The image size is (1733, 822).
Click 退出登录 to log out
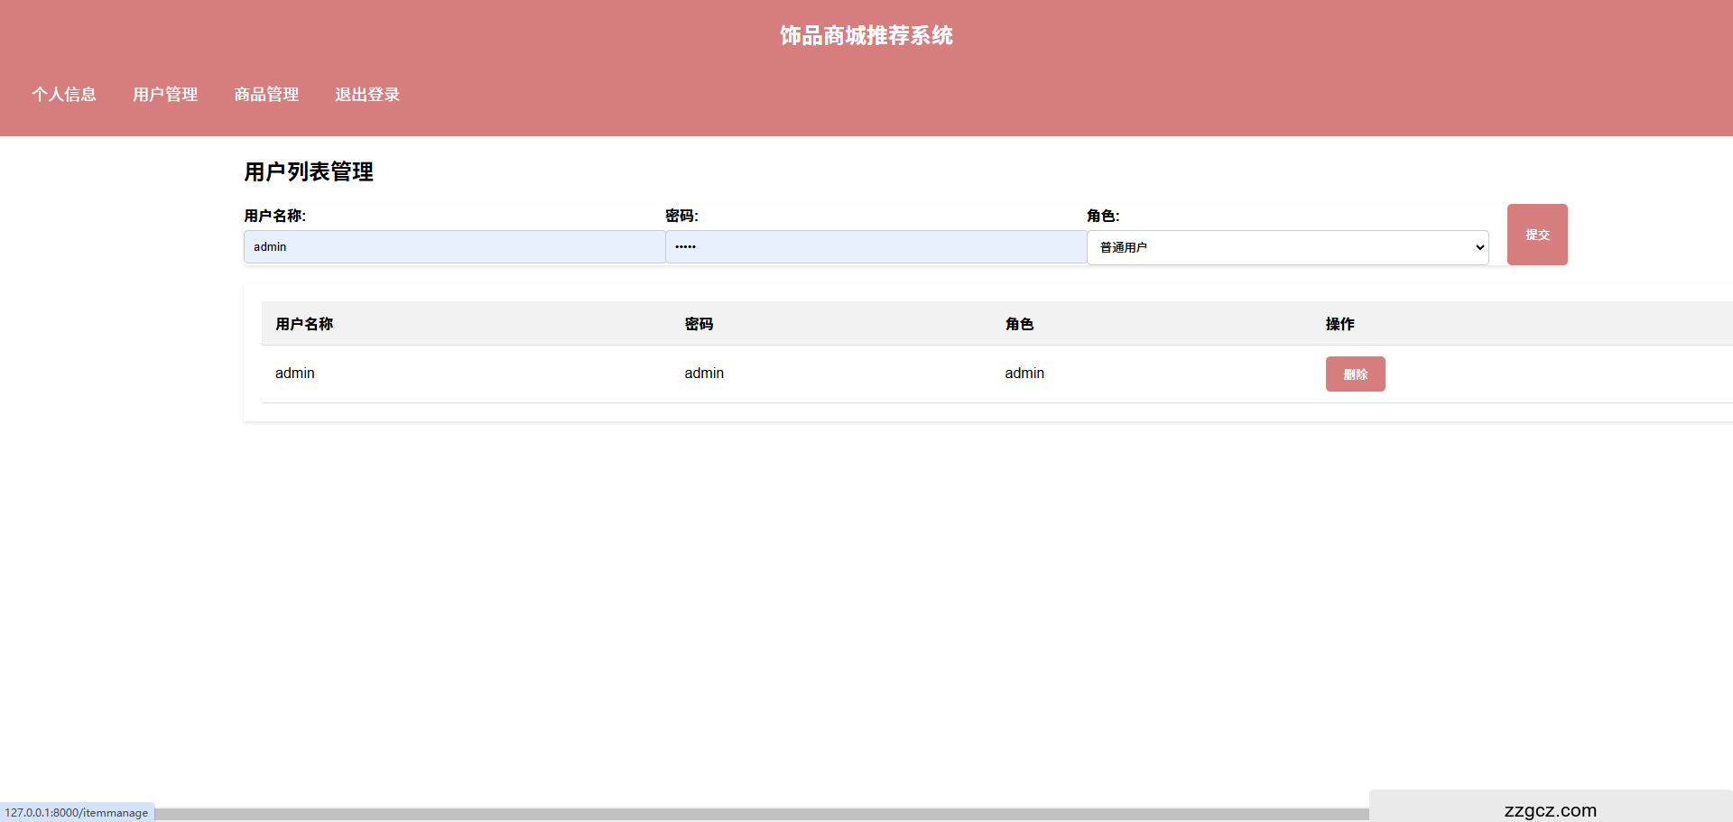coord(366,95)
